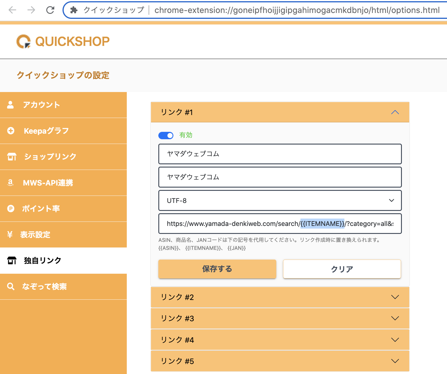Click the Amazon icon beside MWS-API連携
The width and height of the screenshot is (447, 374).
[x=10, y=183]
